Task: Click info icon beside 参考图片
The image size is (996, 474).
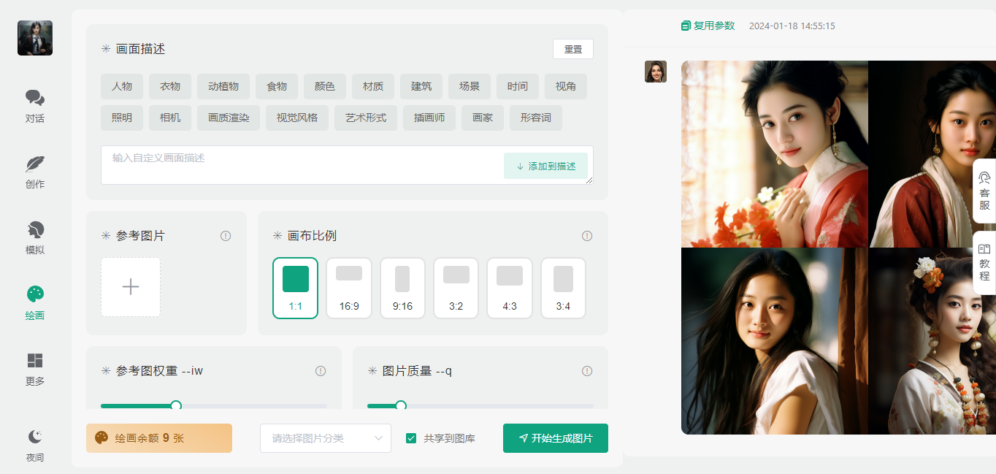Action: coord(226,236)
